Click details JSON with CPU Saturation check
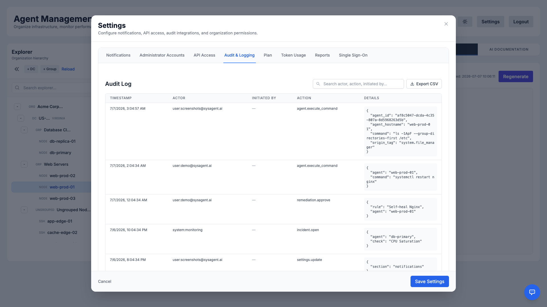This screenshot has height=307, width=547. pyautogui.click(x=400, y=239)
